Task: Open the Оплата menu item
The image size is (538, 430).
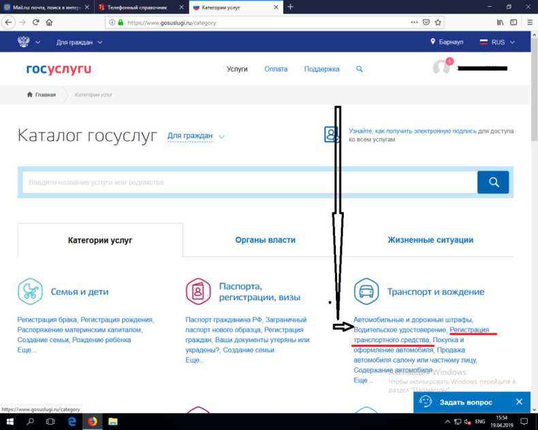Action: coord(276,69)
